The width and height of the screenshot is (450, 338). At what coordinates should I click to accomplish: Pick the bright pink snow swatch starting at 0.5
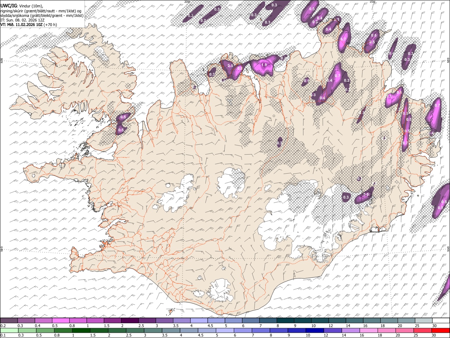[x=60, y=320]
